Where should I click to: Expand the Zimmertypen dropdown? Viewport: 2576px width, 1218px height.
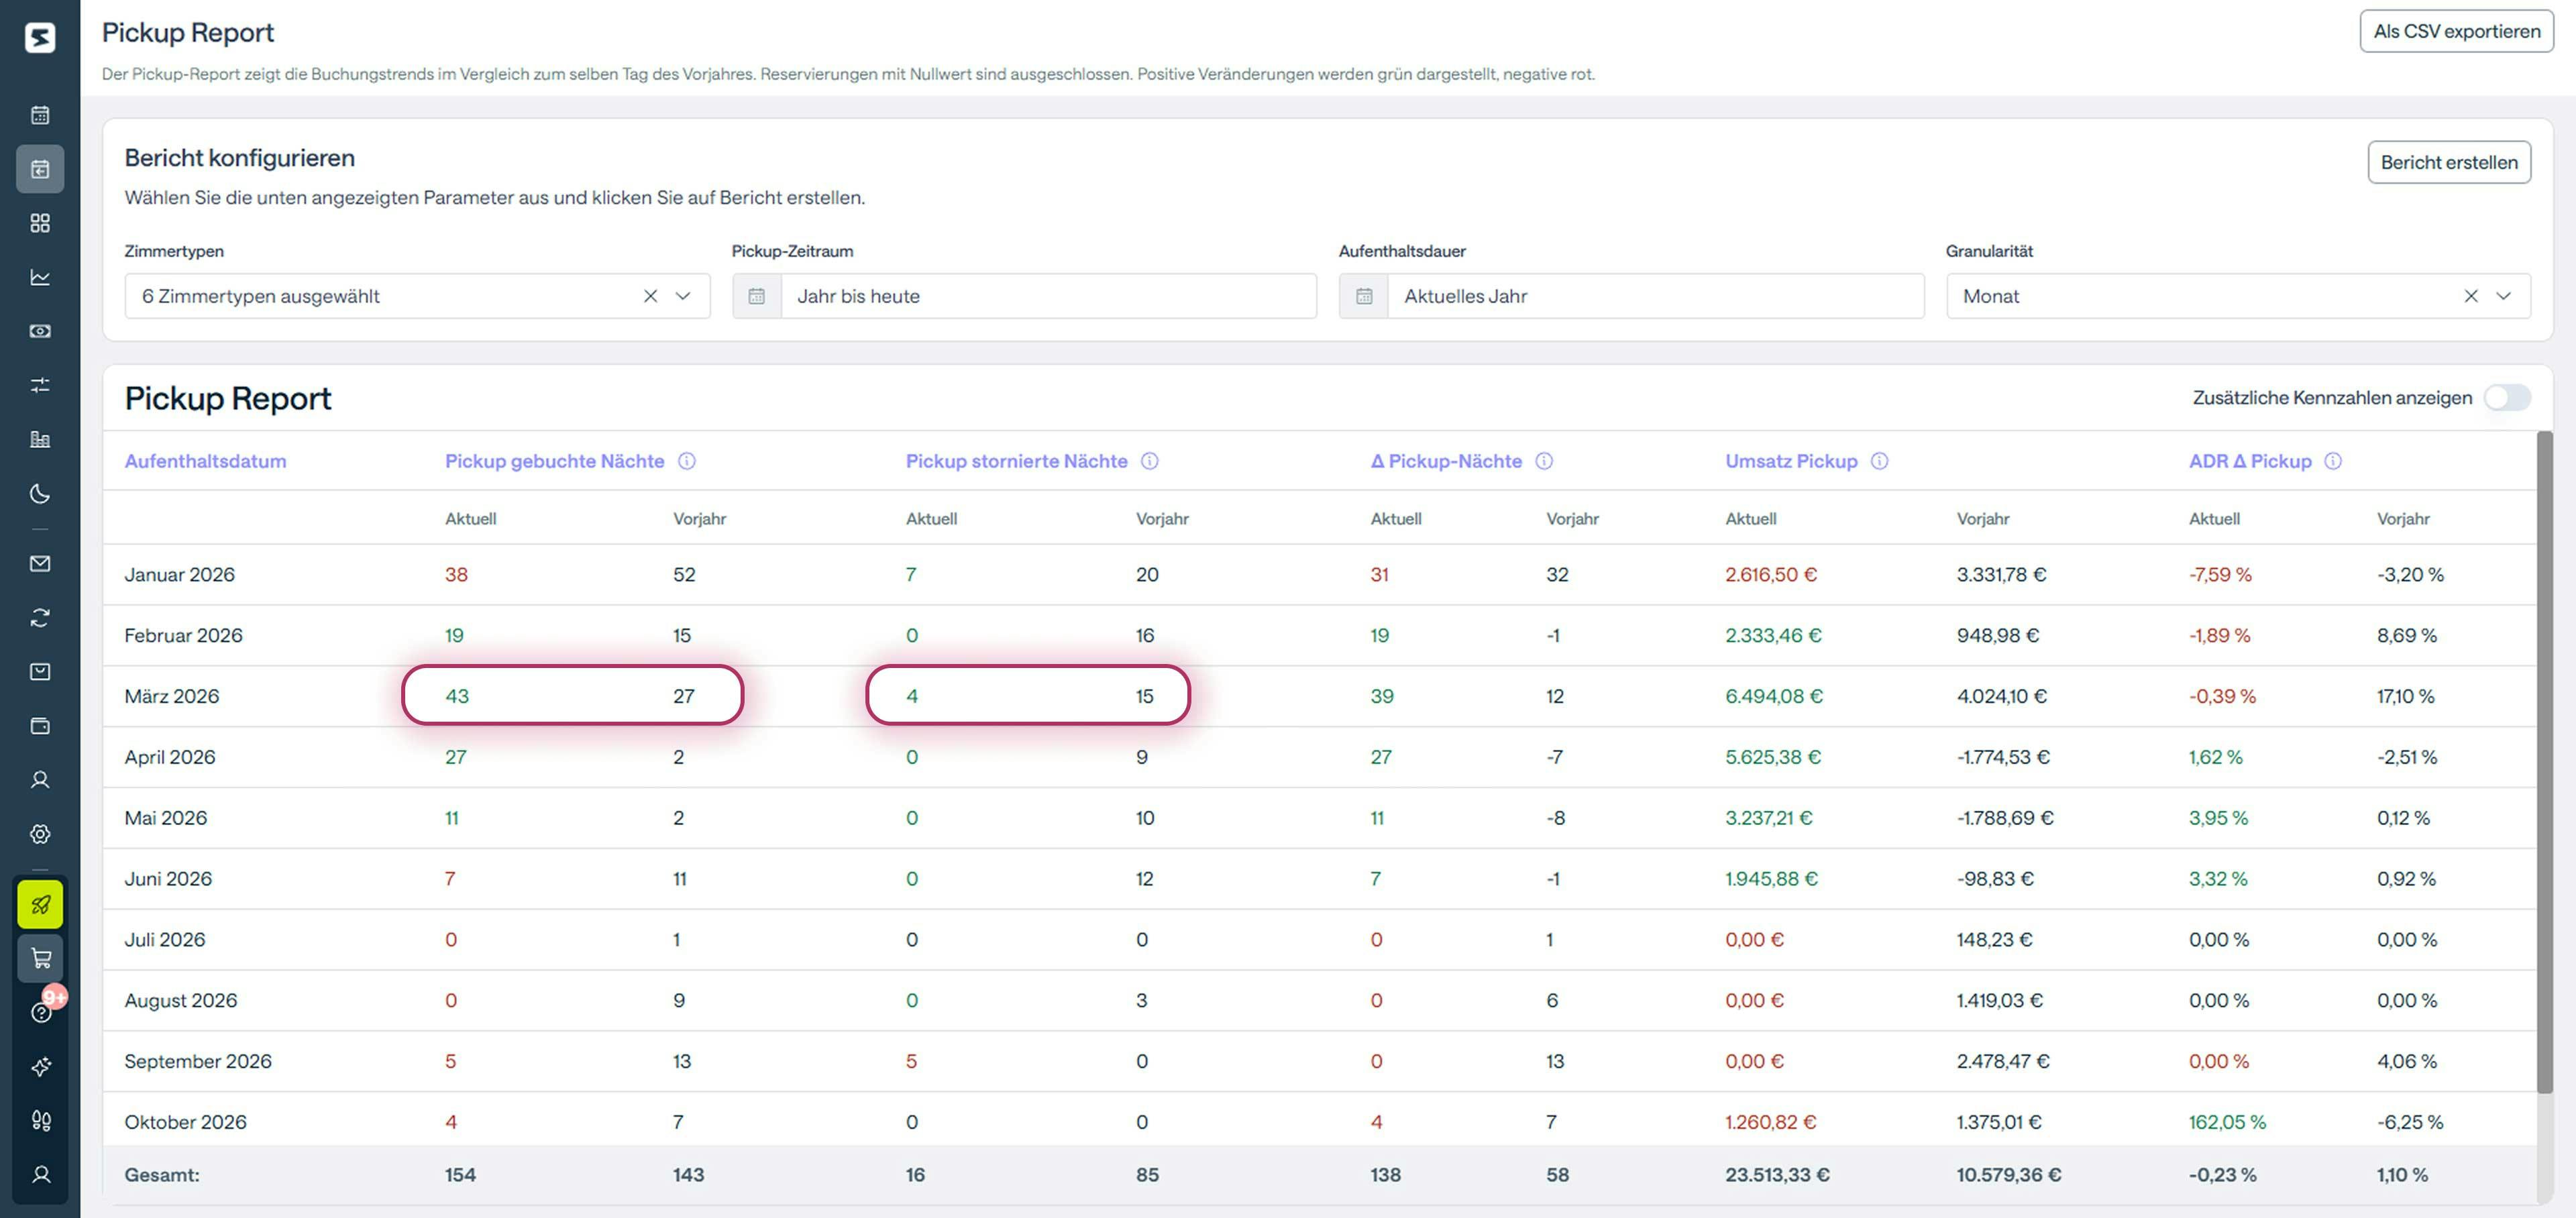point(684,296)
